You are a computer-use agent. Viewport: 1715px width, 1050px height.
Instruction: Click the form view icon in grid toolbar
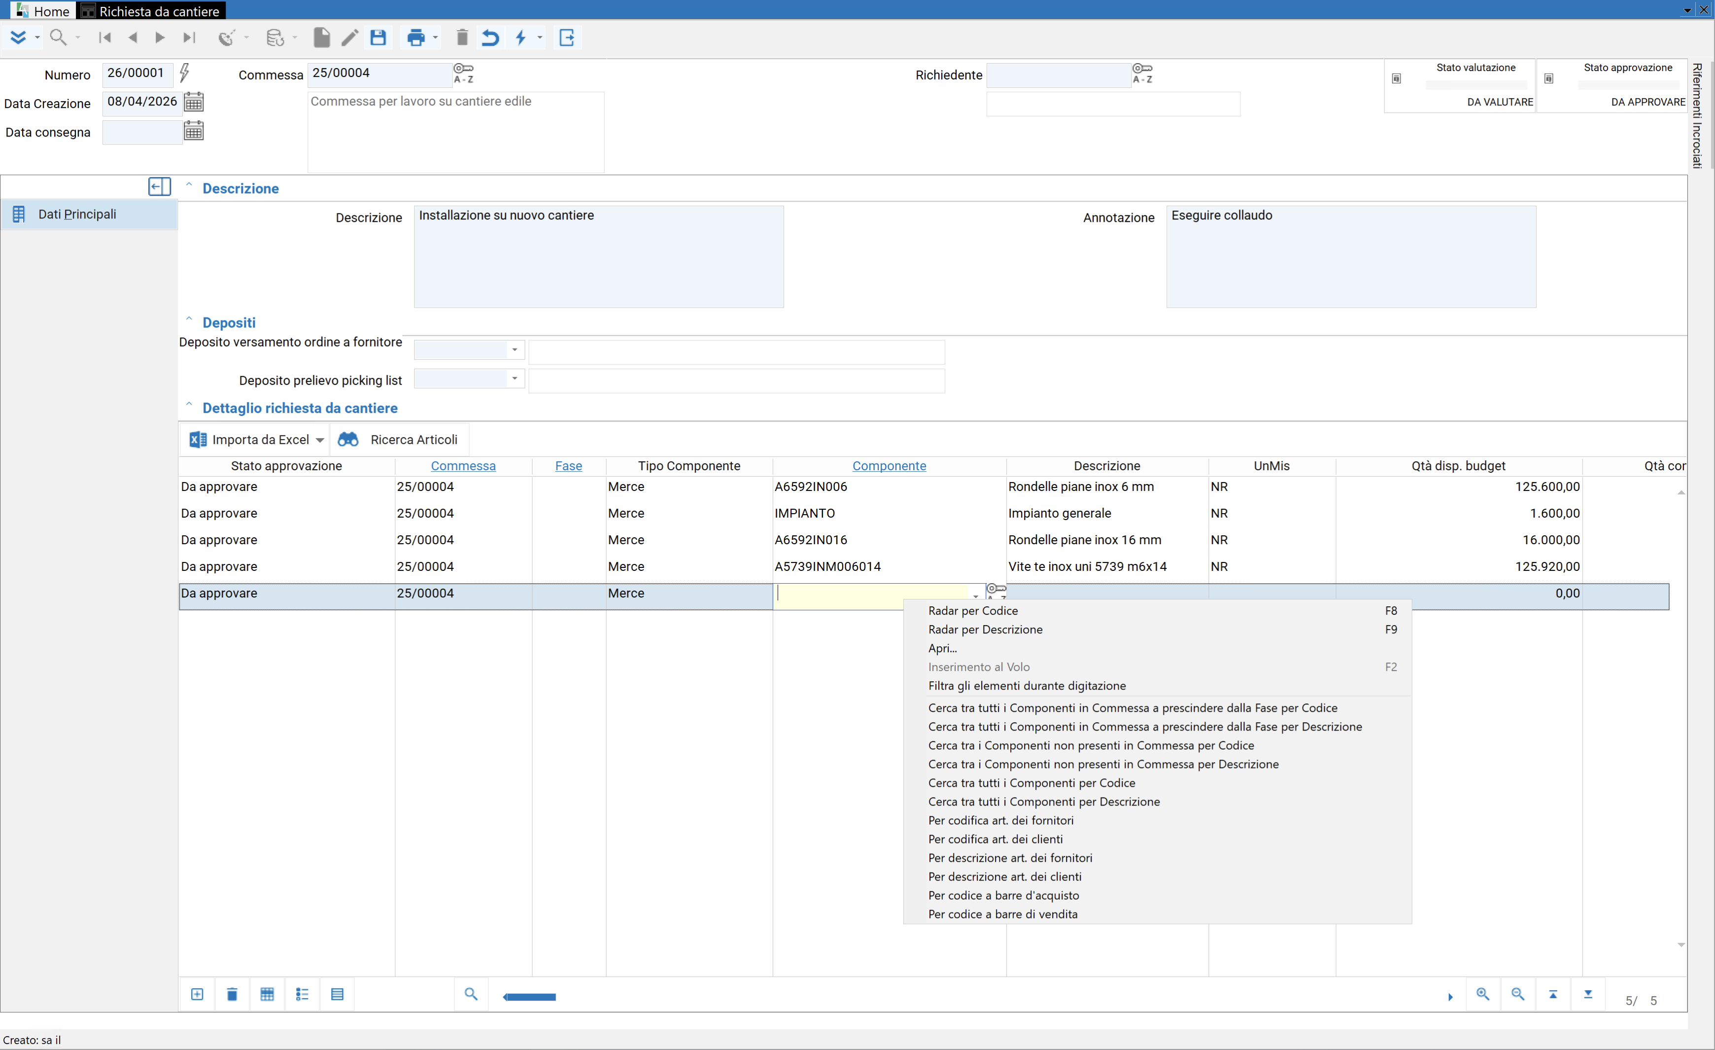(338, 994)
